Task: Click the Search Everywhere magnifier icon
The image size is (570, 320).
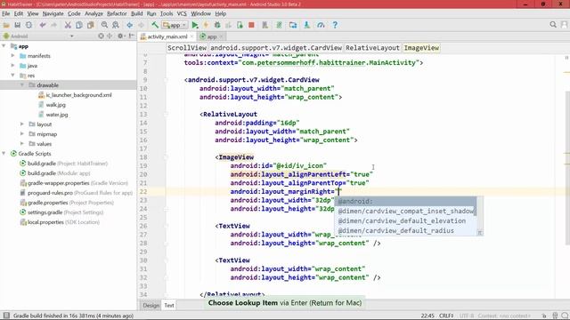Action: pyautogui.click(x=553, y=25)
